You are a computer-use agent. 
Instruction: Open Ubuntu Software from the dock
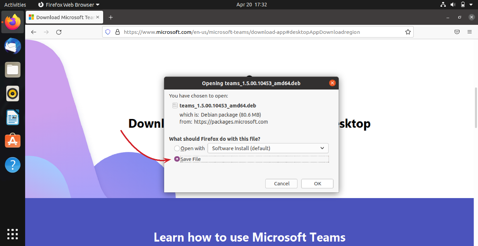(x=13, y=141)
